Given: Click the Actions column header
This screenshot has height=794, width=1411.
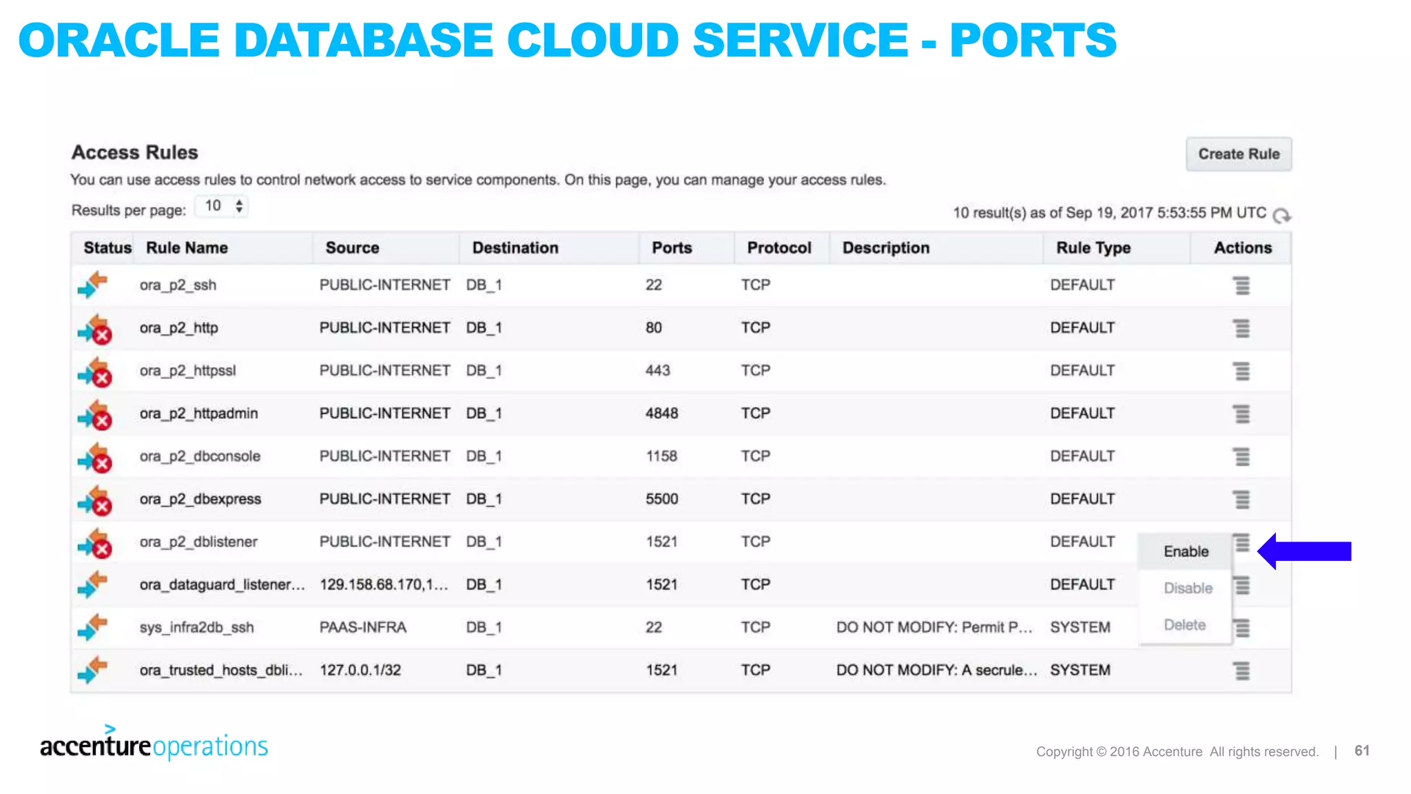Looking at the screenshot, I should point(1243,248).
